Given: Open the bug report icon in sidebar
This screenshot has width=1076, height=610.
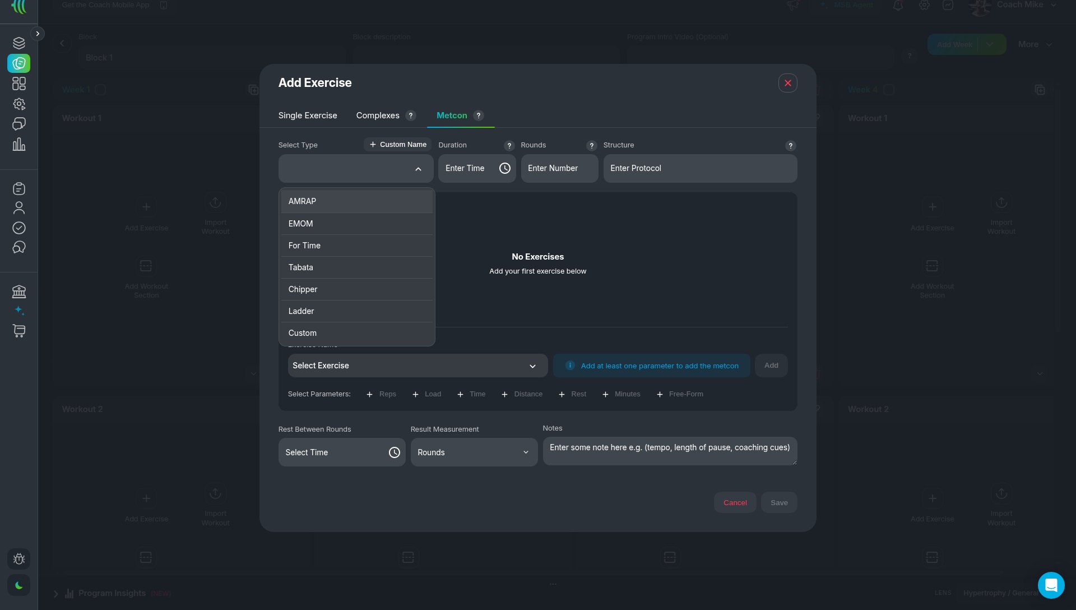Looking at the screenshot, I should coord(18,559).
